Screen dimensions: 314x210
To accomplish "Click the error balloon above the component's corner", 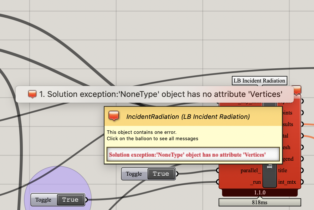I will coord(297,90).
